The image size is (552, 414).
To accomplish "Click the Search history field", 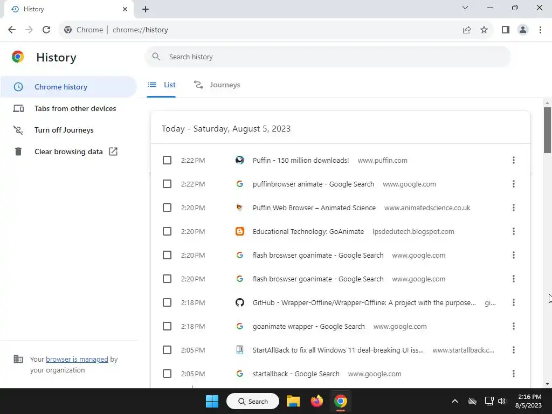I will click(x=327, y=57).
